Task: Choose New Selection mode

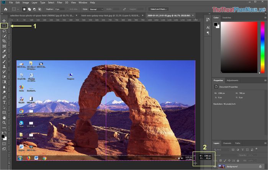Action: pyautogui.click(x=24, y=9)
